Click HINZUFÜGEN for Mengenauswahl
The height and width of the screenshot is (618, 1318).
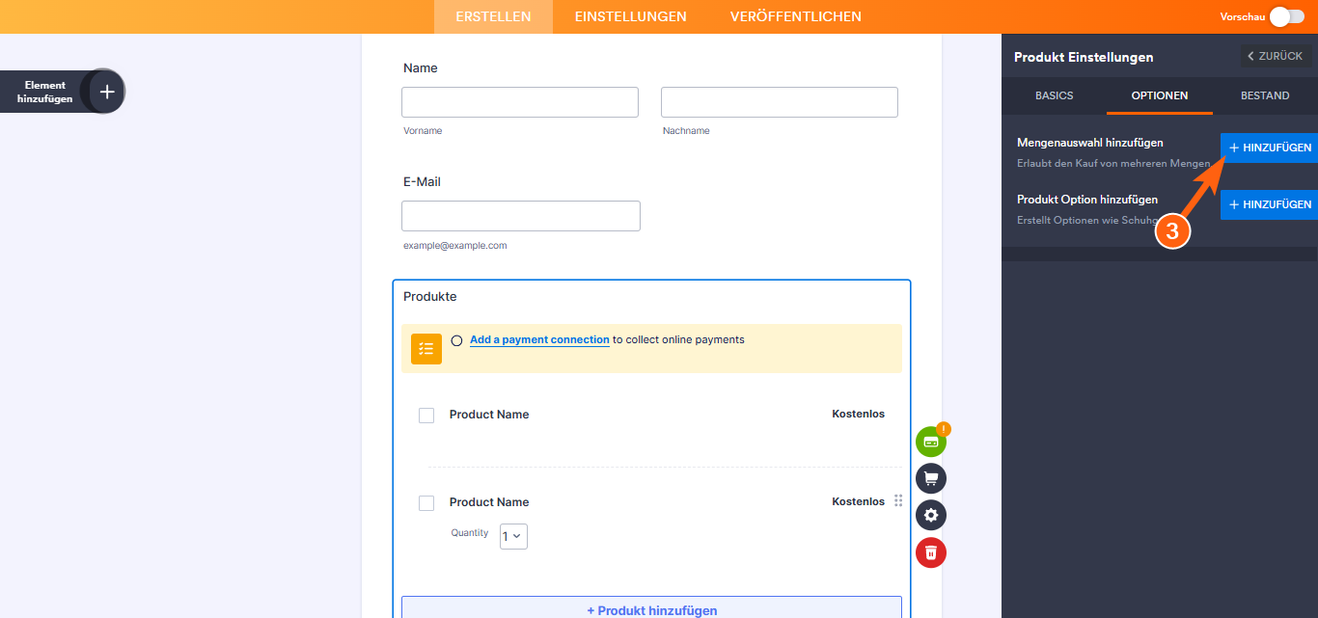pos(1269,148)
